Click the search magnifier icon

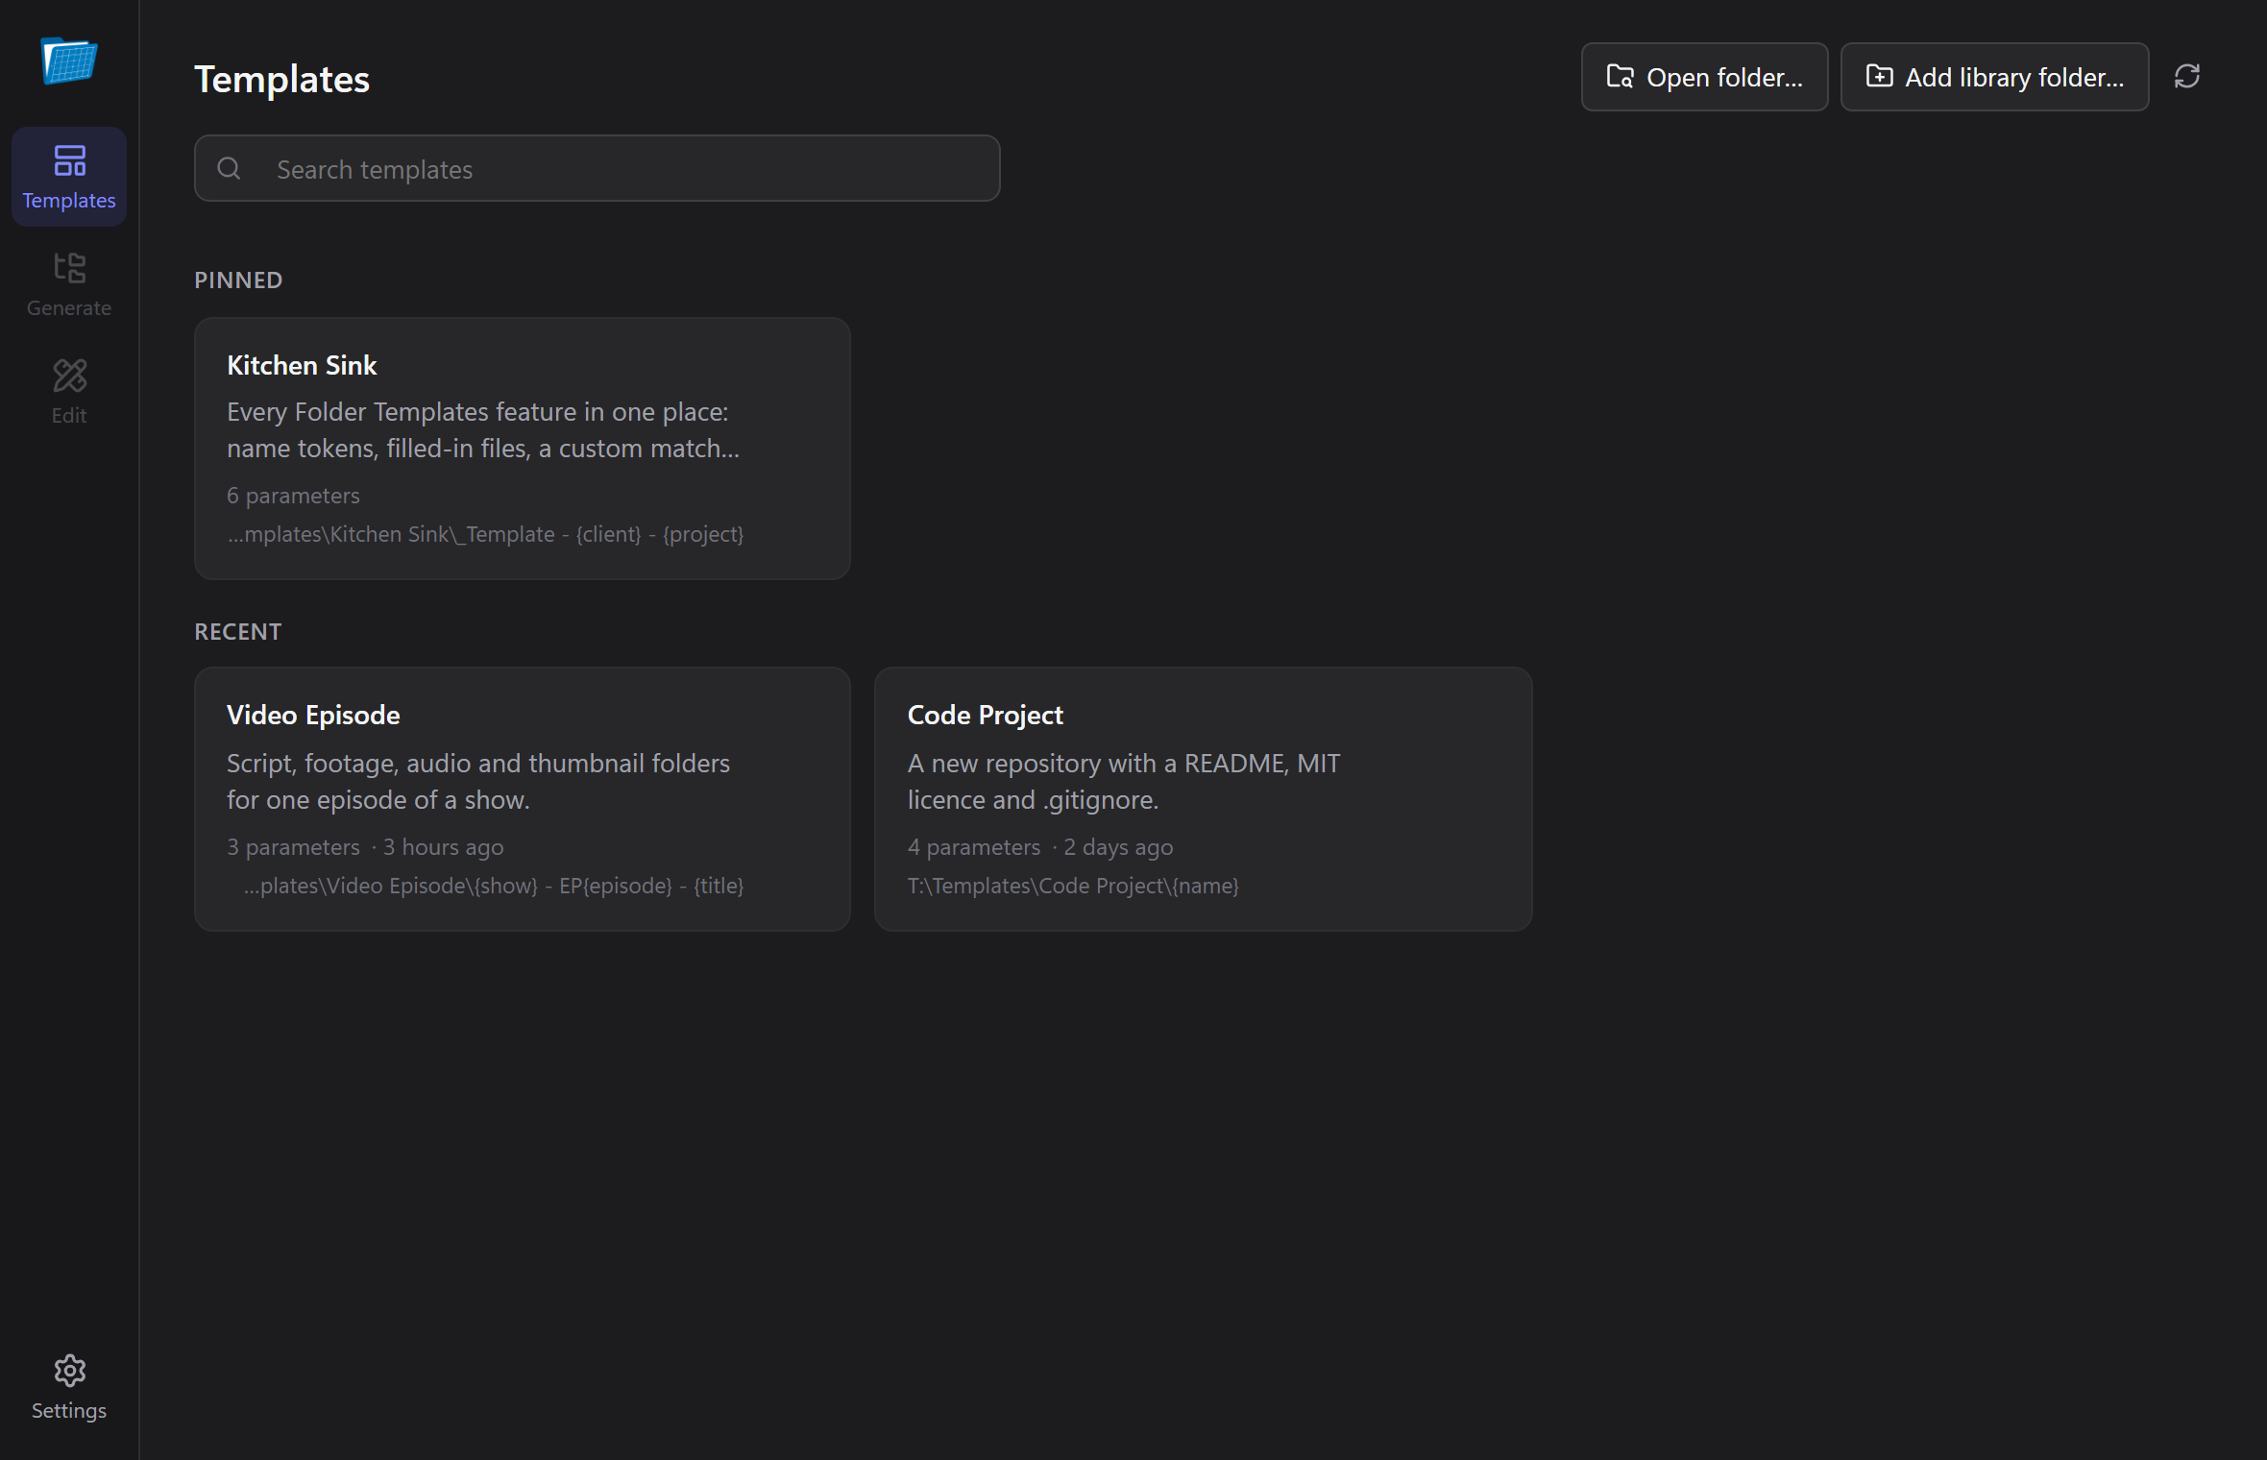(229, 169)
